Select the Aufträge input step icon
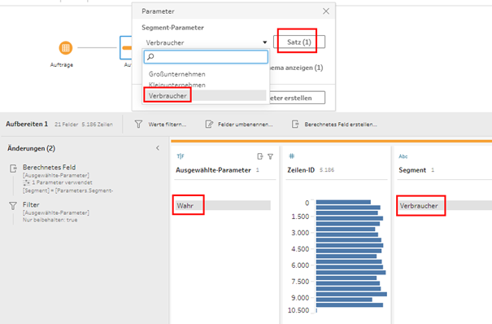This screenshot has height=324, width=492. 66,48
